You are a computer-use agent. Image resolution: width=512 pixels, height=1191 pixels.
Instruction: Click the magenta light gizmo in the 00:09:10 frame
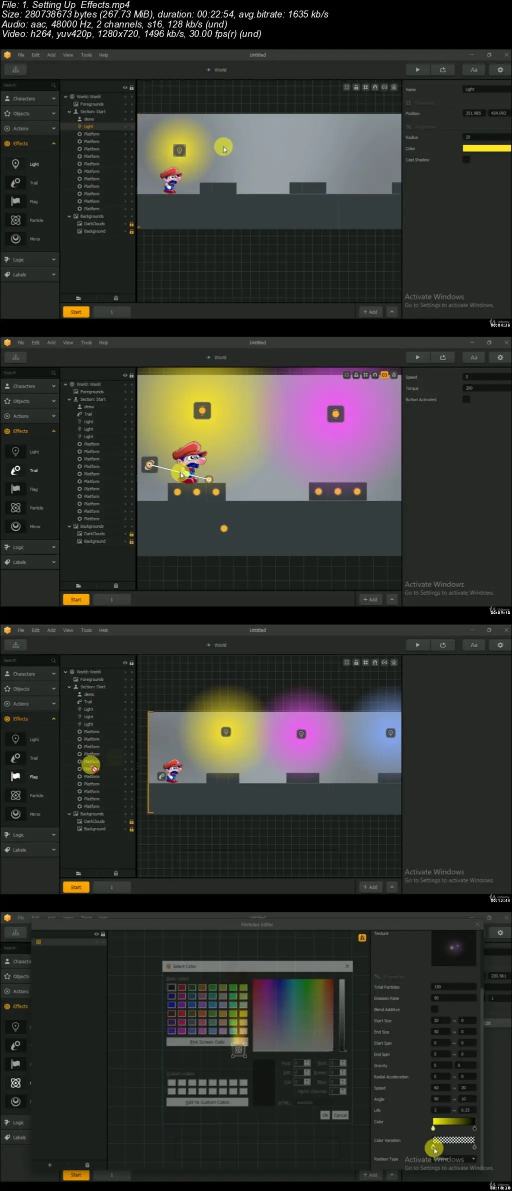(335, 414)
